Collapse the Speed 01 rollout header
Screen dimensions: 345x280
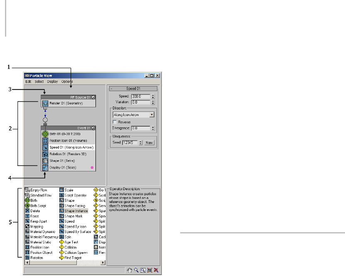pyautogui.click(x=133, y=88)
